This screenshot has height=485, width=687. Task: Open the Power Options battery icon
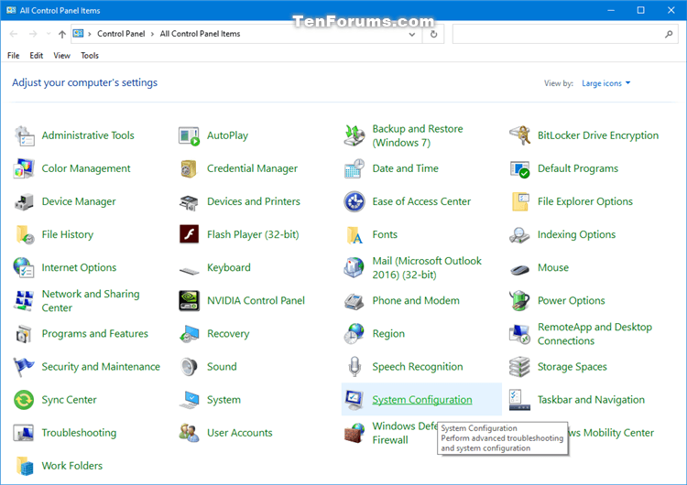519,301
